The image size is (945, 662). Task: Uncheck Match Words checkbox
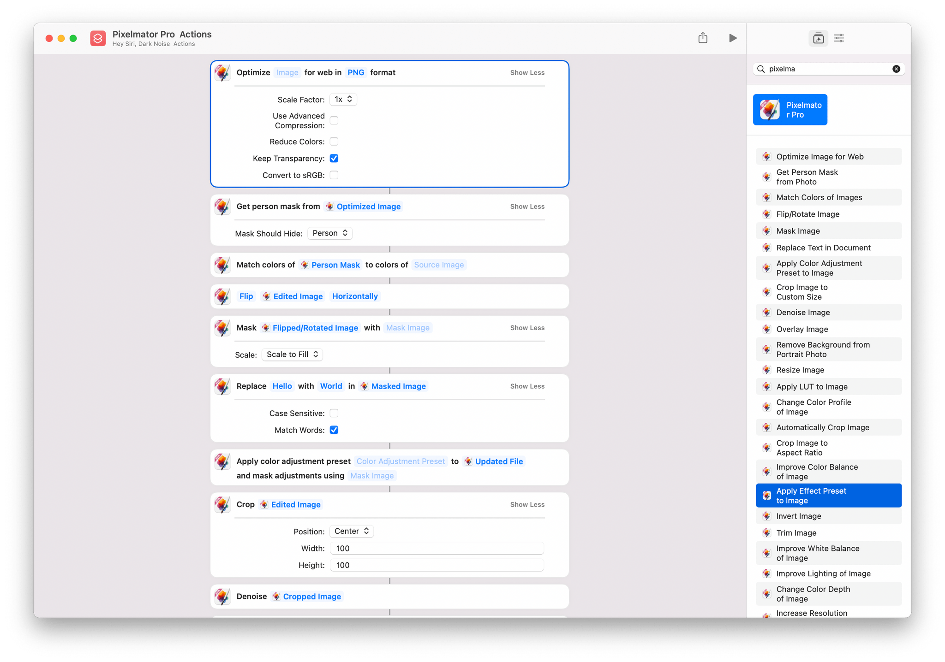[334, 430]
